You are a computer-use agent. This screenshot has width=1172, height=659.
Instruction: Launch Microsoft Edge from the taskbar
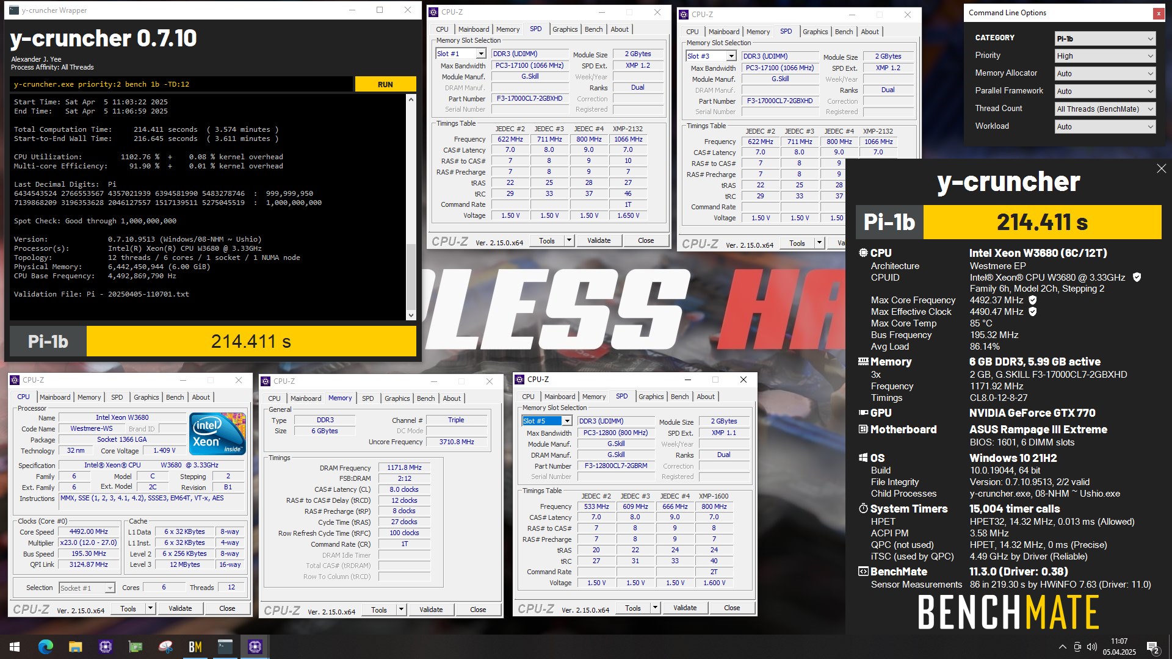(x=46, y=647)
